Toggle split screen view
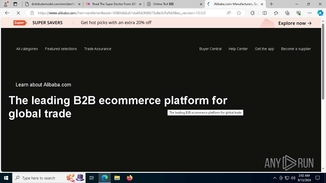Viewport: 326px width, 183px height. (x=265, y=13)
